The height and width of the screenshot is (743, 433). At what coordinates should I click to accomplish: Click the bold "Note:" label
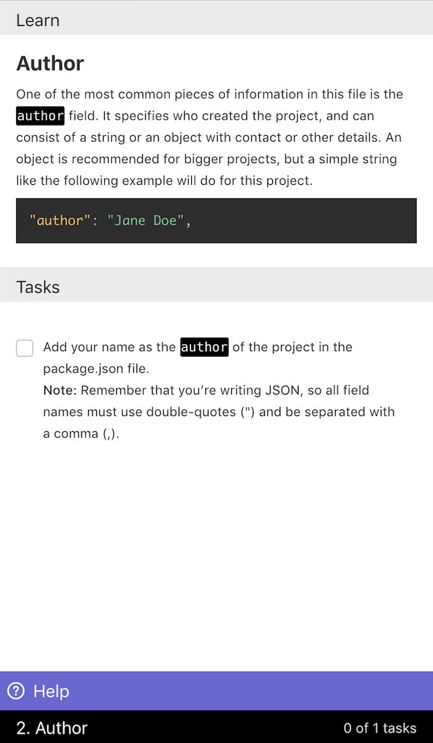[60, 390]
